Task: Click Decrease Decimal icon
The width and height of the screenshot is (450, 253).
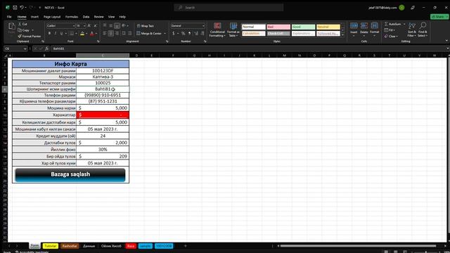Action: [202, 34]
